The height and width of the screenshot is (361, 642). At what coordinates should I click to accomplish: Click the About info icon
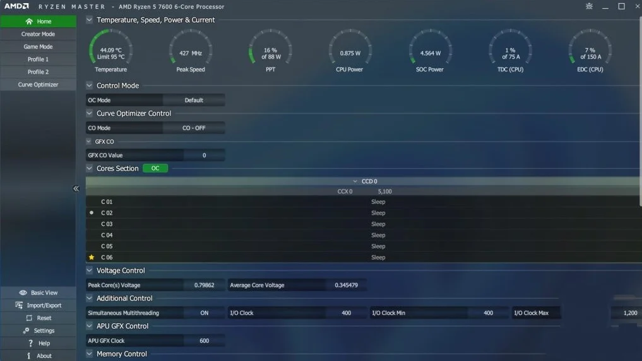point(28,356)
